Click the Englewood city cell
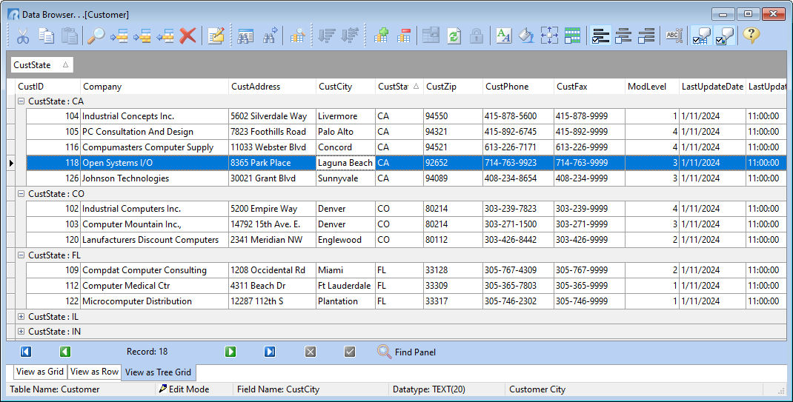Screen dimensions: 793x402 [345, 240]
